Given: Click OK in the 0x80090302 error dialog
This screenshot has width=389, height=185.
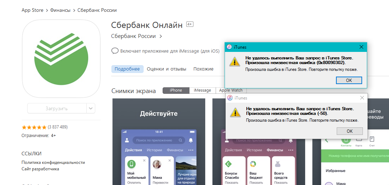Looking at the screenshot, I should tap(349, 81).
